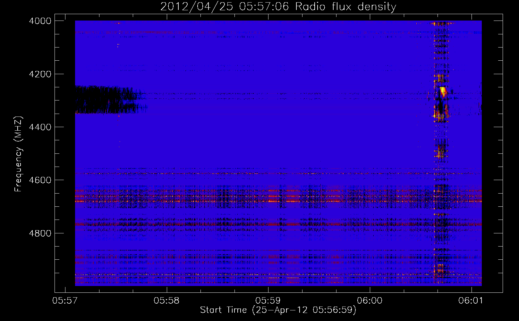Click the 'Start Time (25-Apr-12 05:56:59)' x-axis label

click(x=278, y=310)
